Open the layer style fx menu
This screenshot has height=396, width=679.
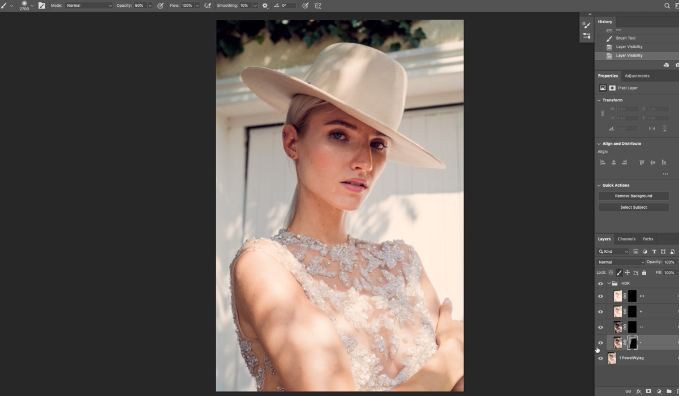click(x=638, y=391)
